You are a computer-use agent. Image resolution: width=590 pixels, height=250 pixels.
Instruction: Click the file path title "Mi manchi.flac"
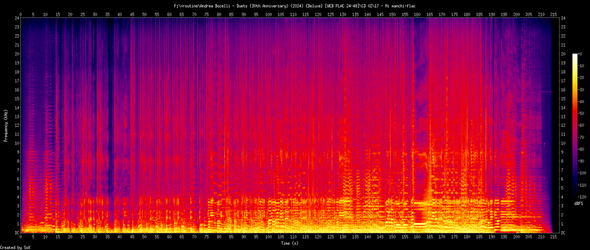pos(400,6)
